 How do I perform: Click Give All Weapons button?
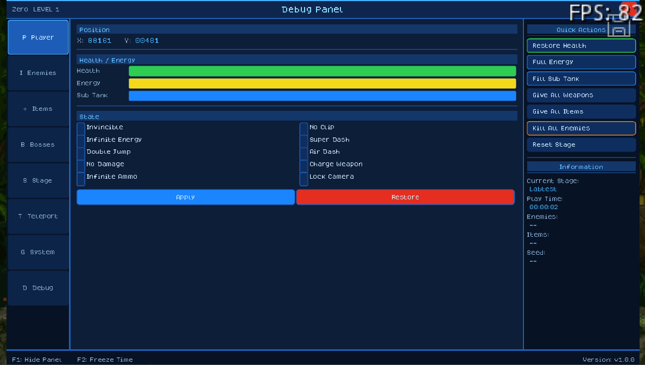click(x=581, y=95)
